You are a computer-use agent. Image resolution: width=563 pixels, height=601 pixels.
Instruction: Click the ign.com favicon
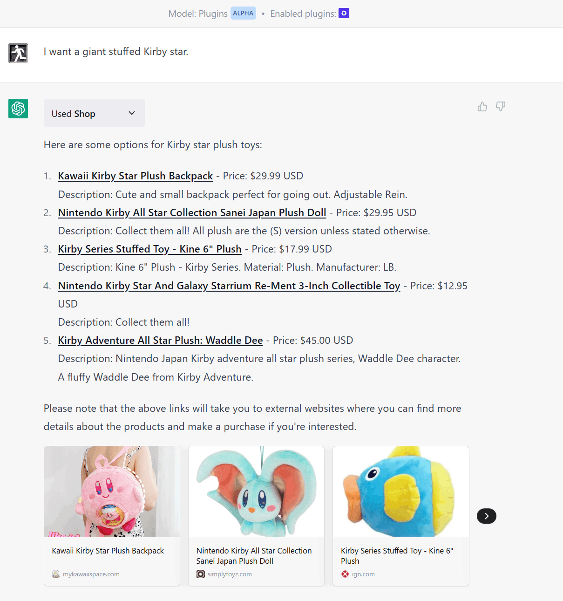coord(345,574)
